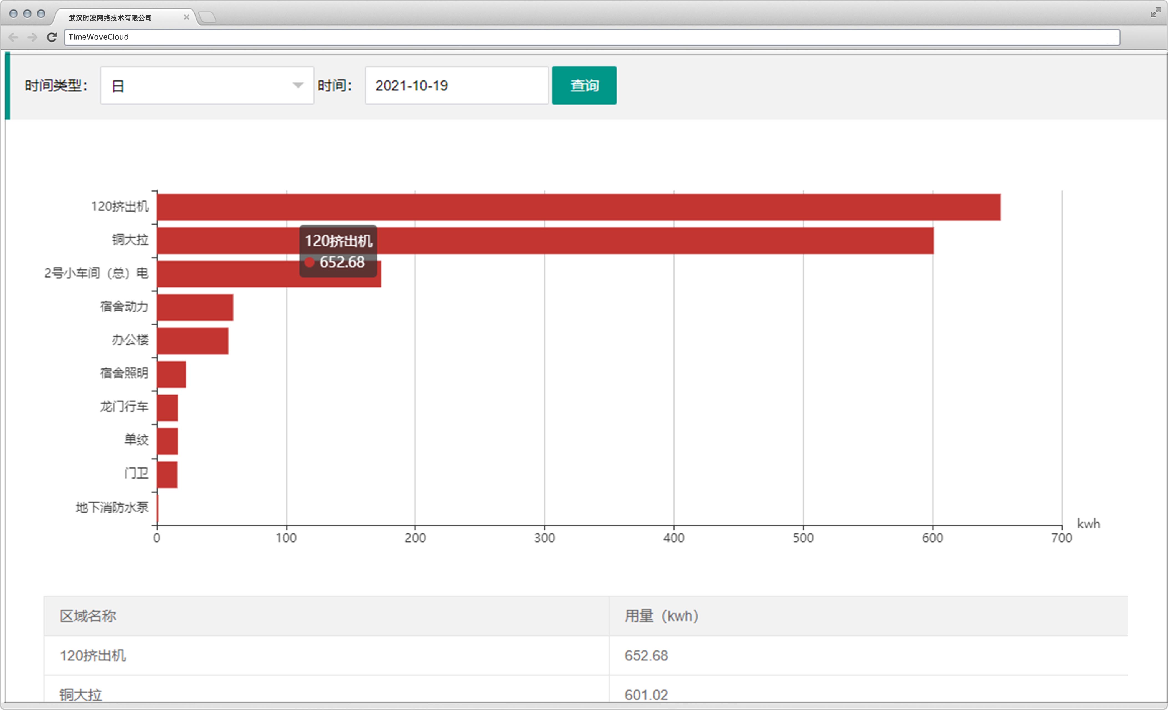
Task: Click the 宿舍动力 bar
Action: point(195,307)
